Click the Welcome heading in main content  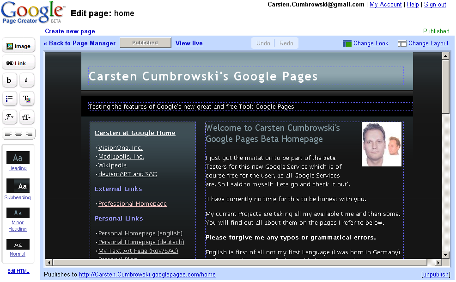coord(273,133)
